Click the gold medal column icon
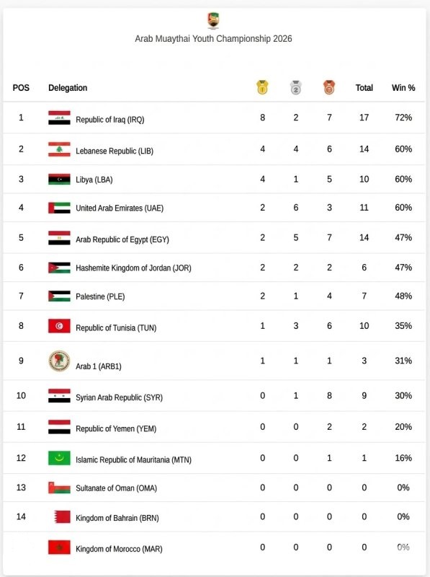The image size is (430, 577). point(262,87)
